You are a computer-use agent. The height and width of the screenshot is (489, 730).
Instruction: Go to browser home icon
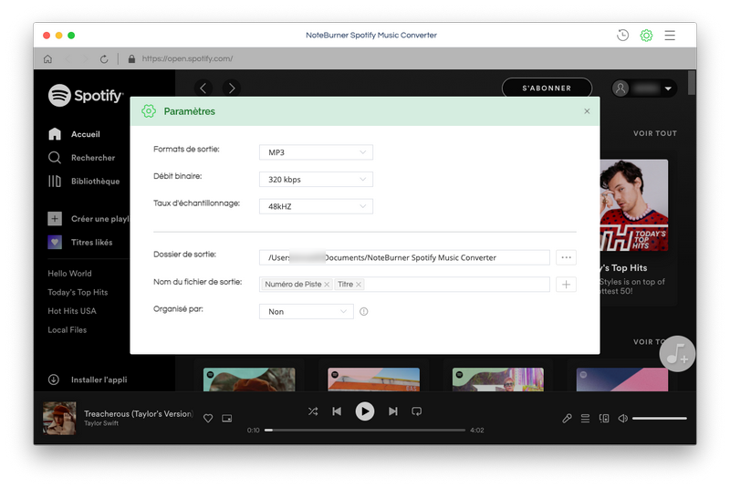click(x=48, y=58)
